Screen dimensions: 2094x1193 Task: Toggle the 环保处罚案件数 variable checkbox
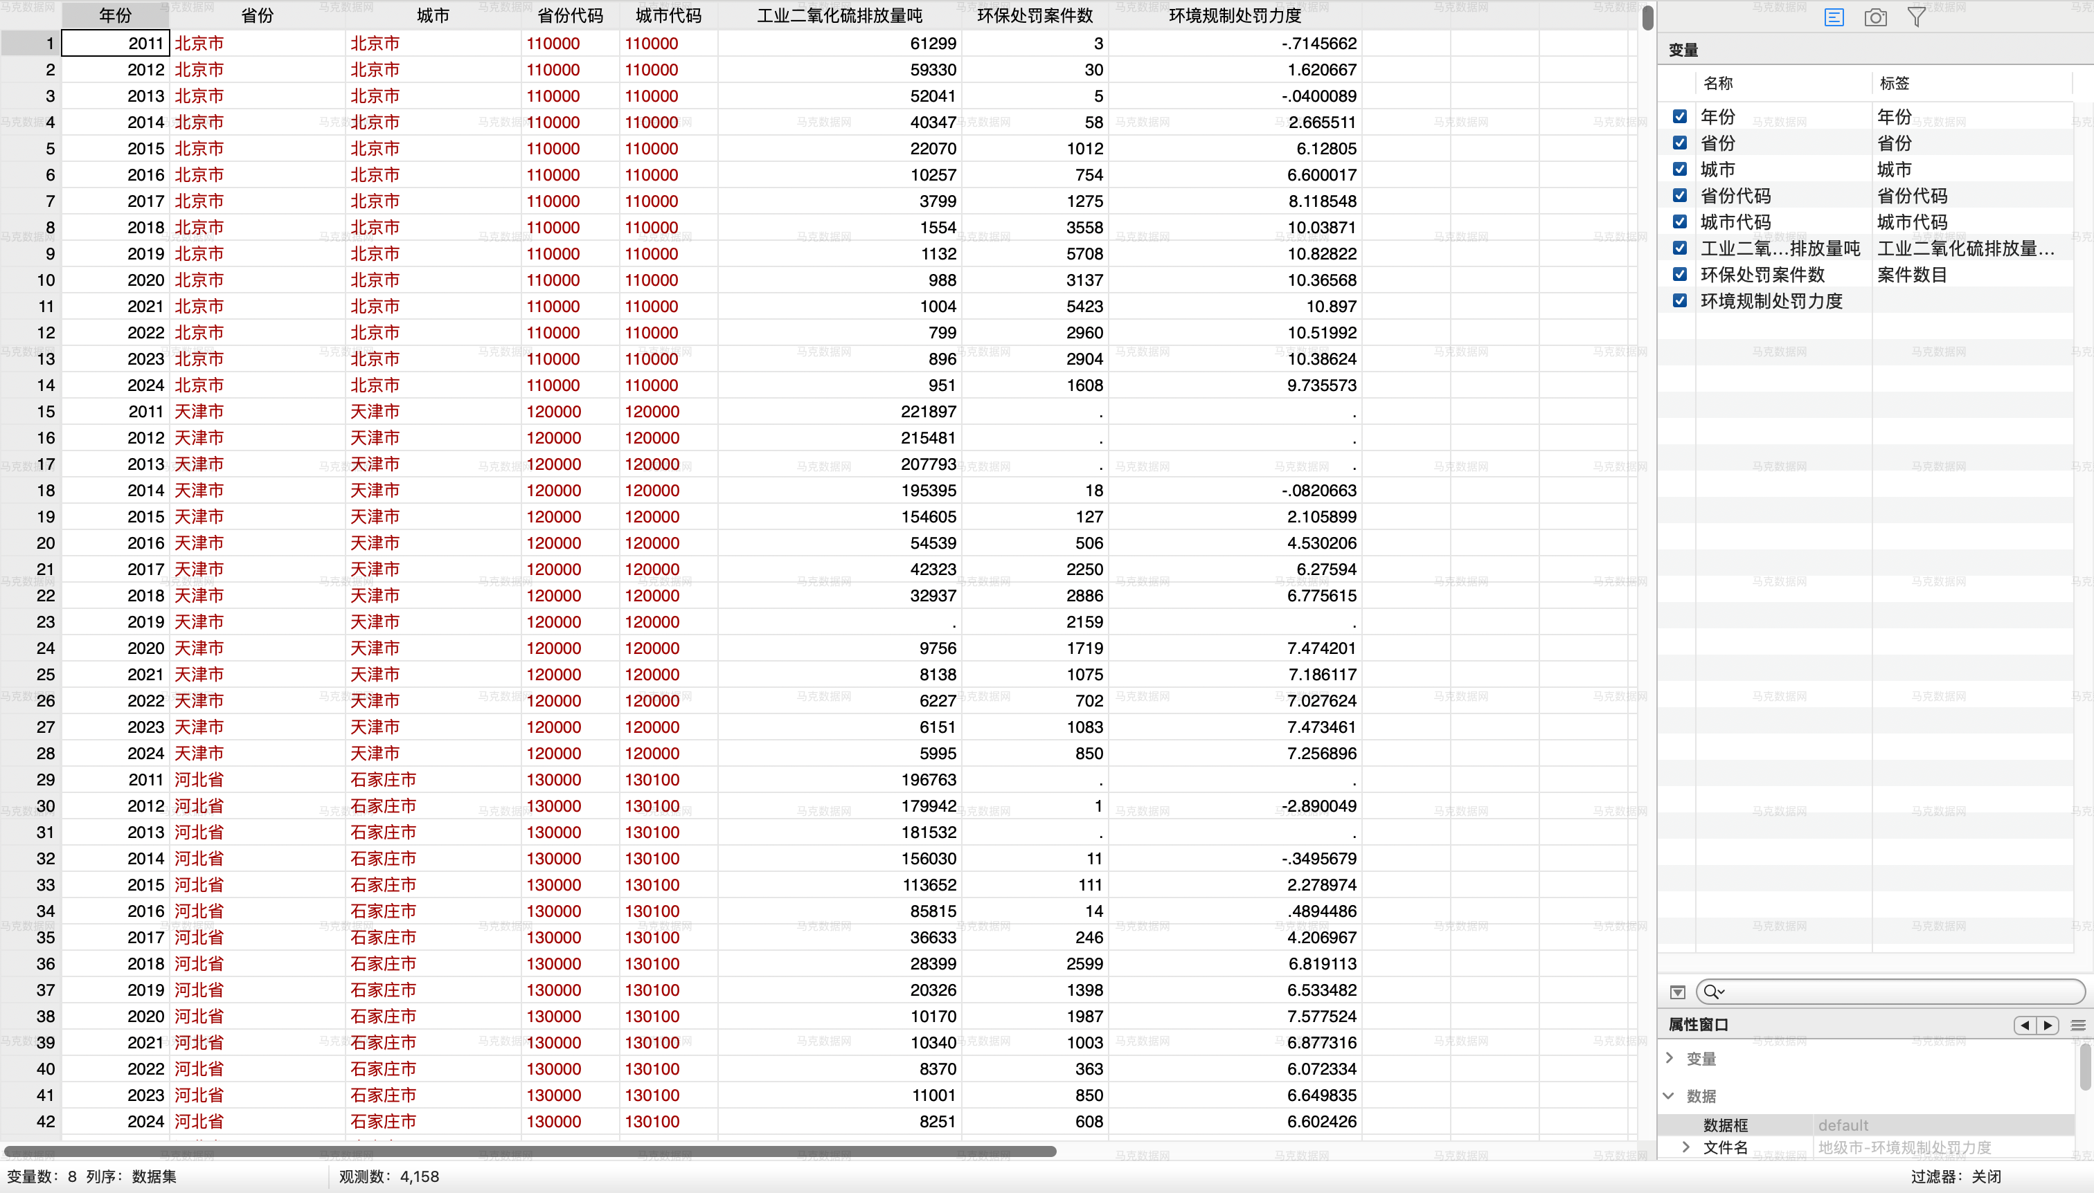(1679, 275)
